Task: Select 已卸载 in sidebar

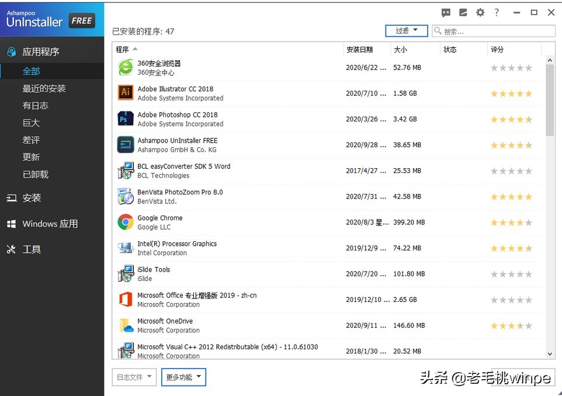Action: (x=35, y=174)
